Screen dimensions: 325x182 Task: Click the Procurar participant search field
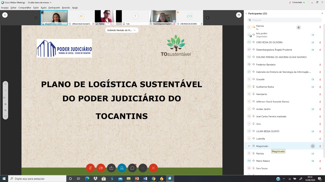coord(284,20)
